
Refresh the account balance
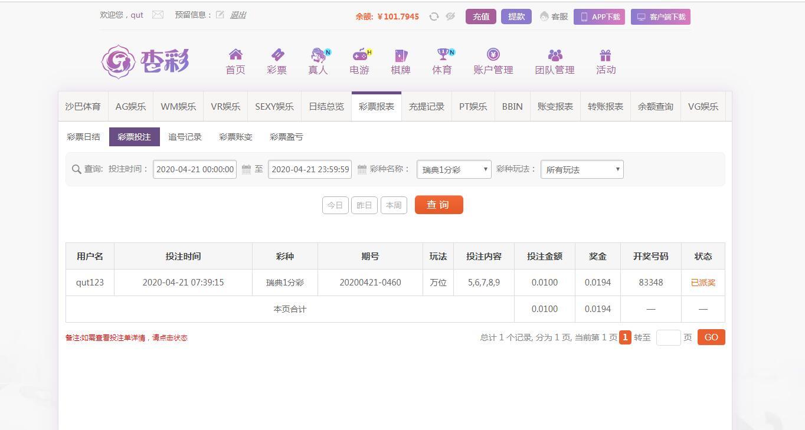point(434,17)
